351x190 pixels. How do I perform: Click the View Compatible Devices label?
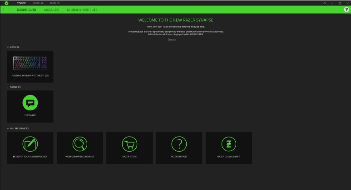tap(80, 157)
